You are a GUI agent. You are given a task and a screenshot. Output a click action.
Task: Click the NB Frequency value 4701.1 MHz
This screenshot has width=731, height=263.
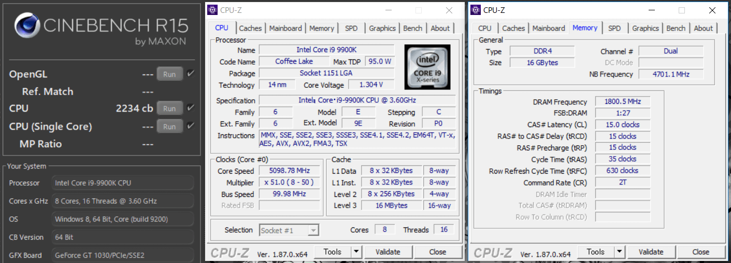[670, 74]
